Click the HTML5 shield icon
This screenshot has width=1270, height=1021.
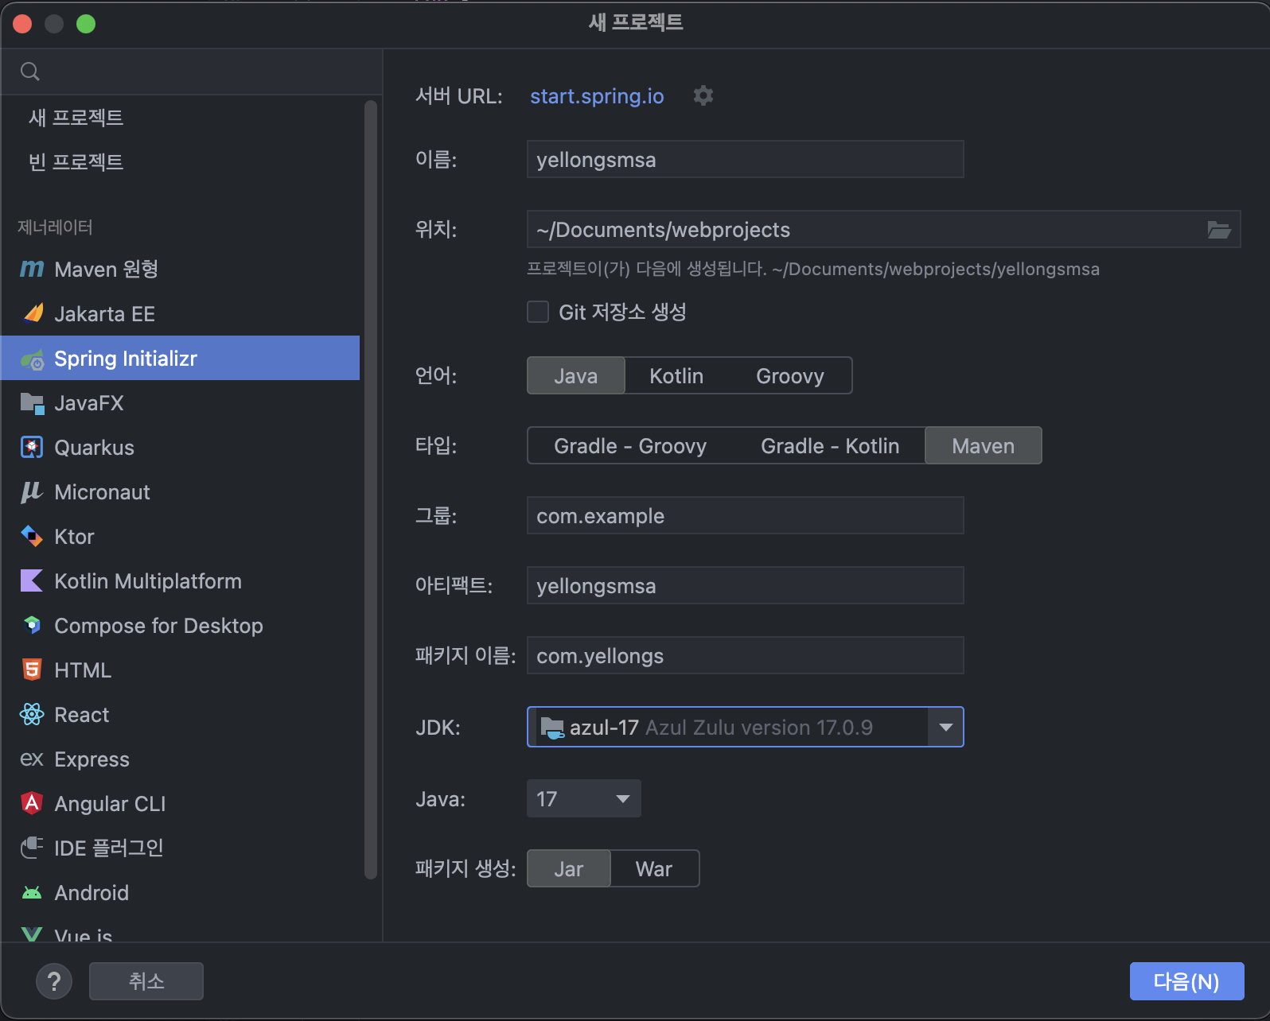click(32, 670)
